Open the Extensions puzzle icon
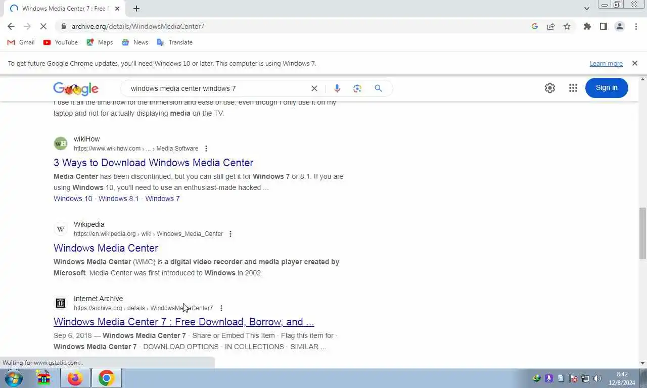 (587, 26)
